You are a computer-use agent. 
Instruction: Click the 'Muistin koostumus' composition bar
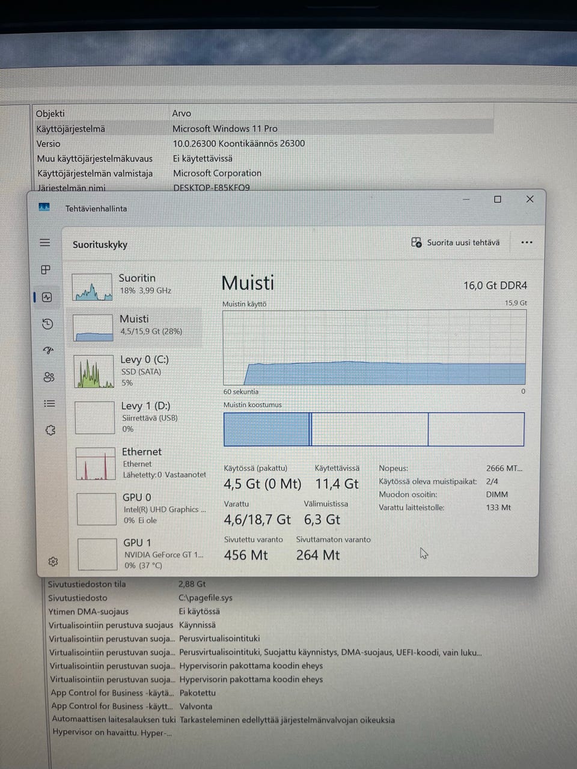pos(374,429)
